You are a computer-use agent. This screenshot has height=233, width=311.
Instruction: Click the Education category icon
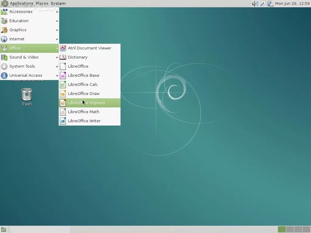tap(4, 21)
